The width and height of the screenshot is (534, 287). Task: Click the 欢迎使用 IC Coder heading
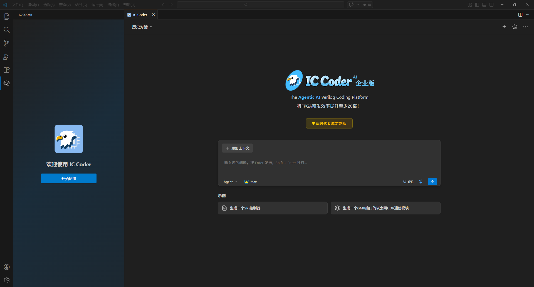tap(69, 164)
